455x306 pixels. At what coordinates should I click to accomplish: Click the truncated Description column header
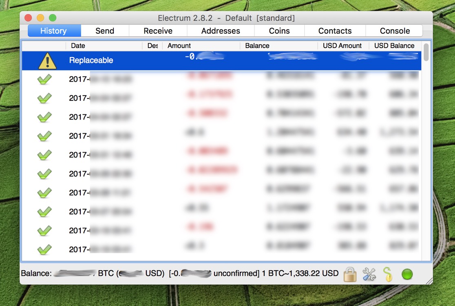tap(152, 46)
